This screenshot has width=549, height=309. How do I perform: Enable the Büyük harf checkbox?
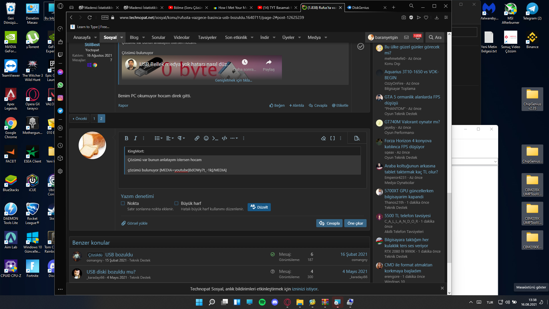[x=176, y=203]
